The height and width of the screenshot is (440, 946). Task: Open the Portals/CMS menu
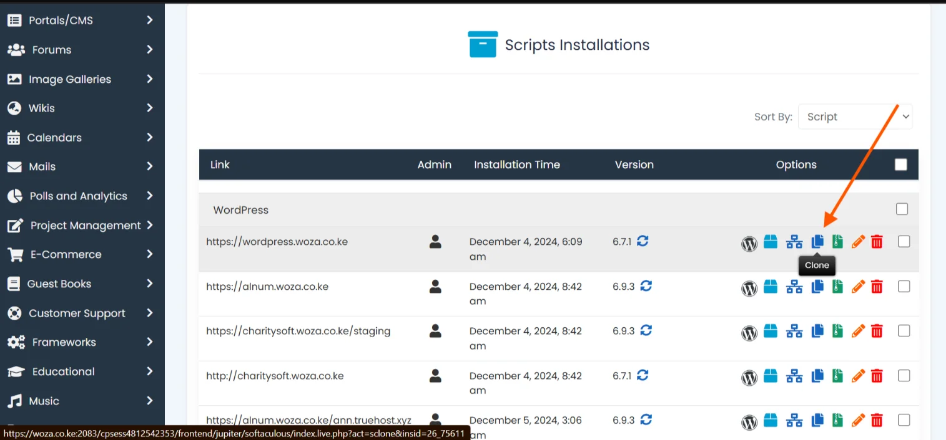pos(61,20)
